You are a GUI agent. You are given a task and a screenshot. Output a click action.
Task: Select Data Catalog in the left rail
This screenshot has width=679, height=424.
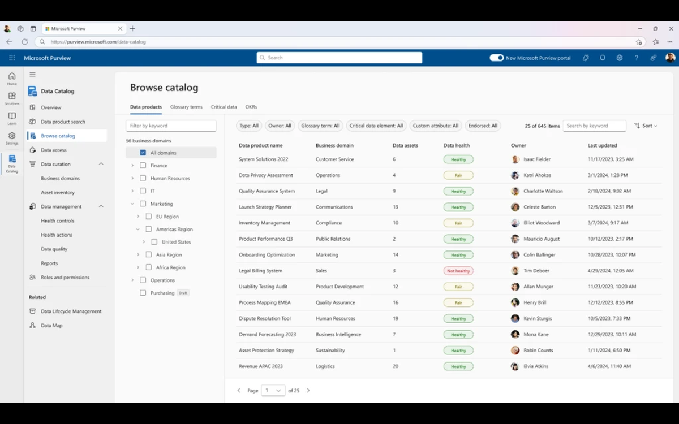12,163
